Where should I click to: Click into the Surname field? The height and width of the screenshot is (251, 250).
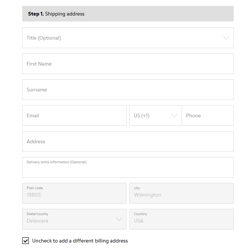point(128,90)
